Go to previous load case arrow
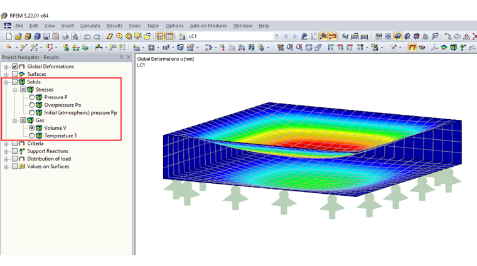 (x=286, y=36)
